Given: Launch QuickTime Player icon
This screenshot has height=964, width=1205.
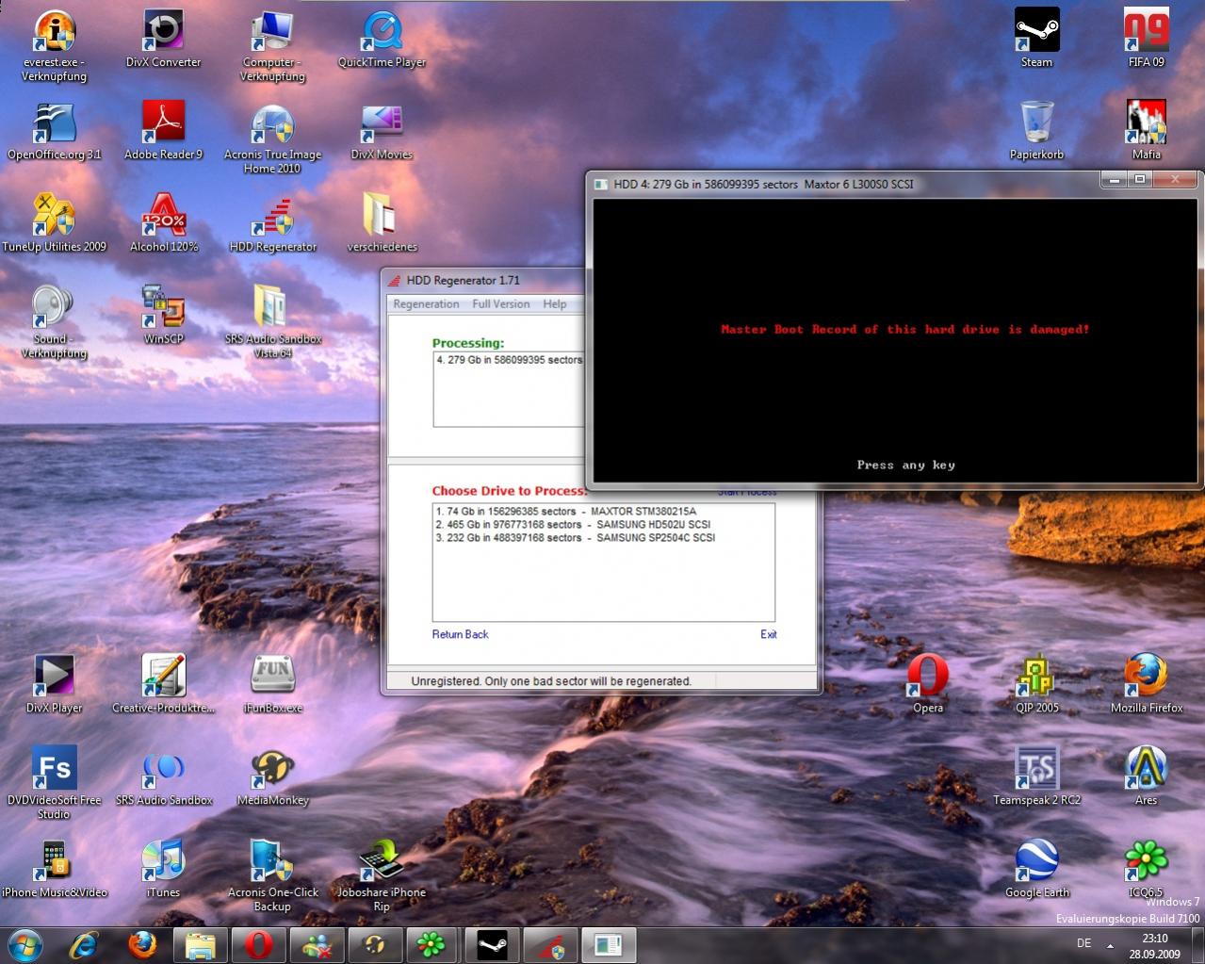Looking at the screenshot, I should pos(382,33).
